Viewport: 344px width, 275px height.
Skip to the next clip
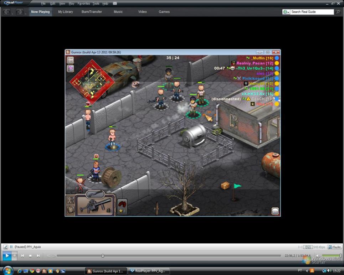coord(38,256)
